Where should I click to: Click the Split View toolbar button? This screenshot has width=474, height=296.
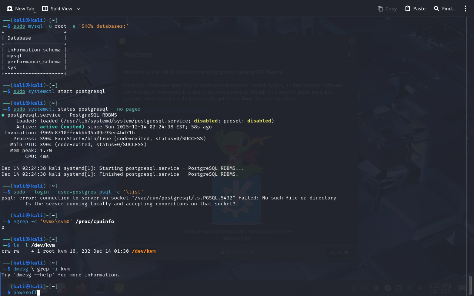pos(57,9)
